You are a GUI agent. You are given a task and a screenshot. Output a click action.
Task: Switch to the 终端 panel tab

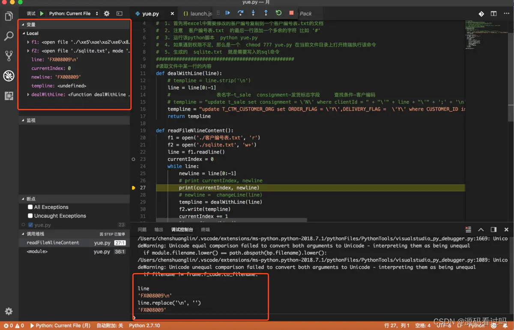pos(205,230)
